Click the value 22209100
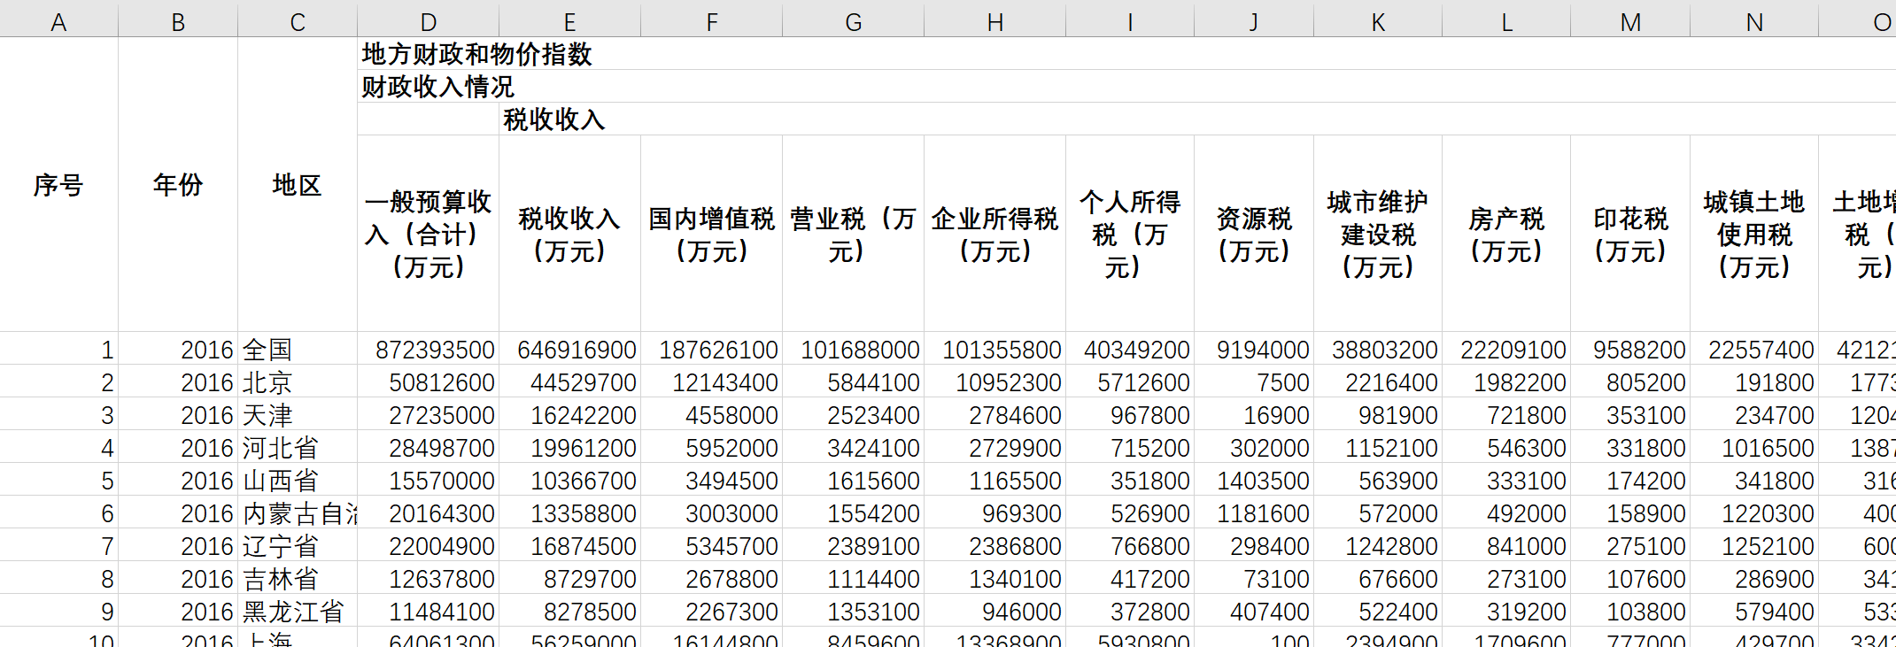Screen dimensions: 1896x647 1513,350
